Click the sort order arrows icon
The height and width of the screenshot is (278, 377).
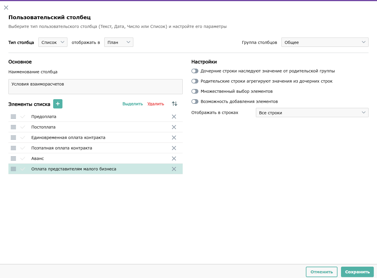tap(175, 104)
